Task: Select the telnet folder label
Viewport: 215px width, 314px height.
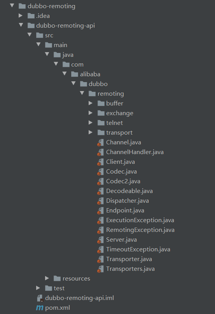Action: coord(115,123)
